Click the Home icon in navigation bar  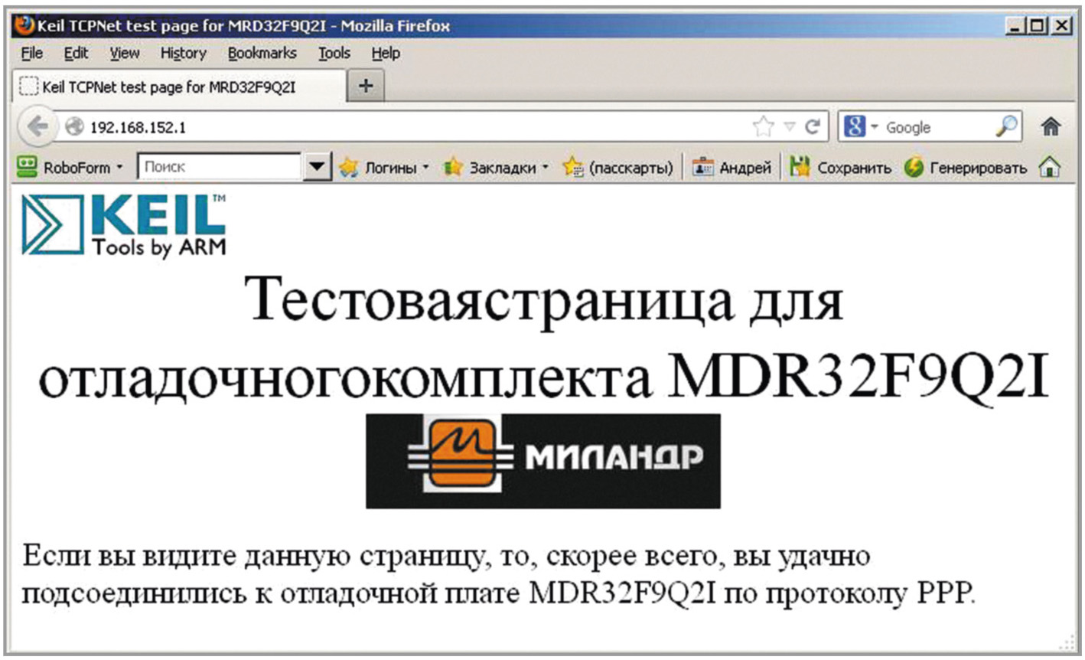tap(1051, 127)
